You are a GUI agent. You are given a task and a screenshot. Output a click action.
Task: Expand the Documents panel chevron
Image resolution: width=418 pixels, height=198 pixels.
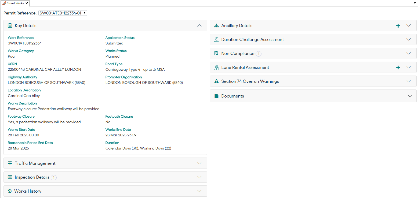410,96
